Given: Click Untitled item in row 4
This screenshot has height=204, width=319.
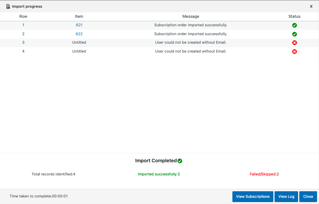Looking at the screenshot, I should (79, 51).
